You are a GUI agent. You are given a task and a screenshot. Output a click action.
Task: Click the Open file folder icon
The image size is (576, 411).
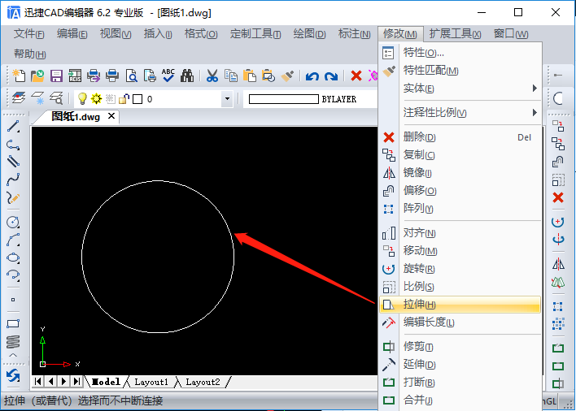37,76
